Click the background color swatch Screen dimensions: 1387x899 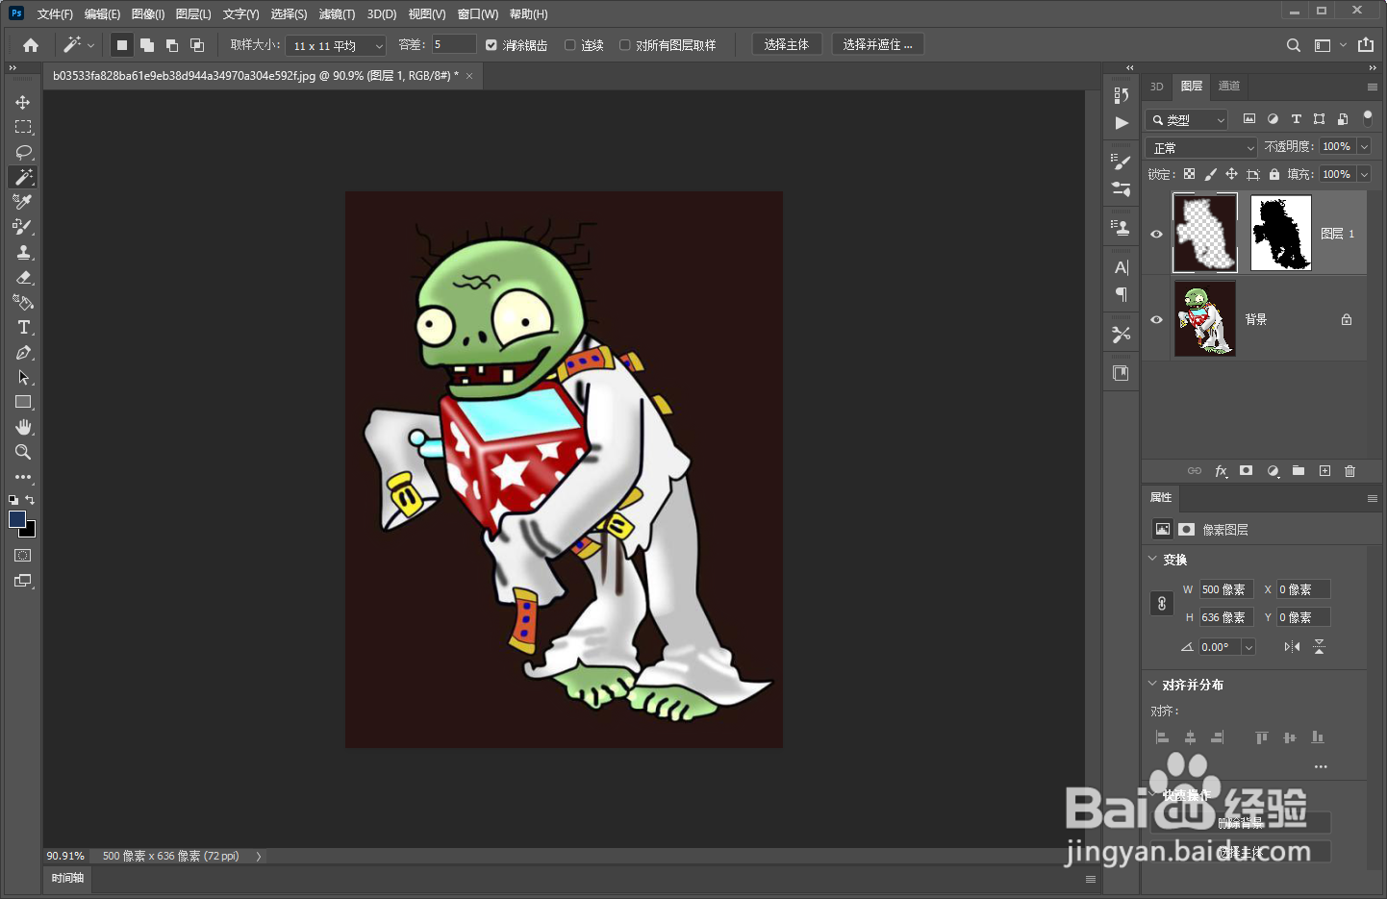click(31, 531)
